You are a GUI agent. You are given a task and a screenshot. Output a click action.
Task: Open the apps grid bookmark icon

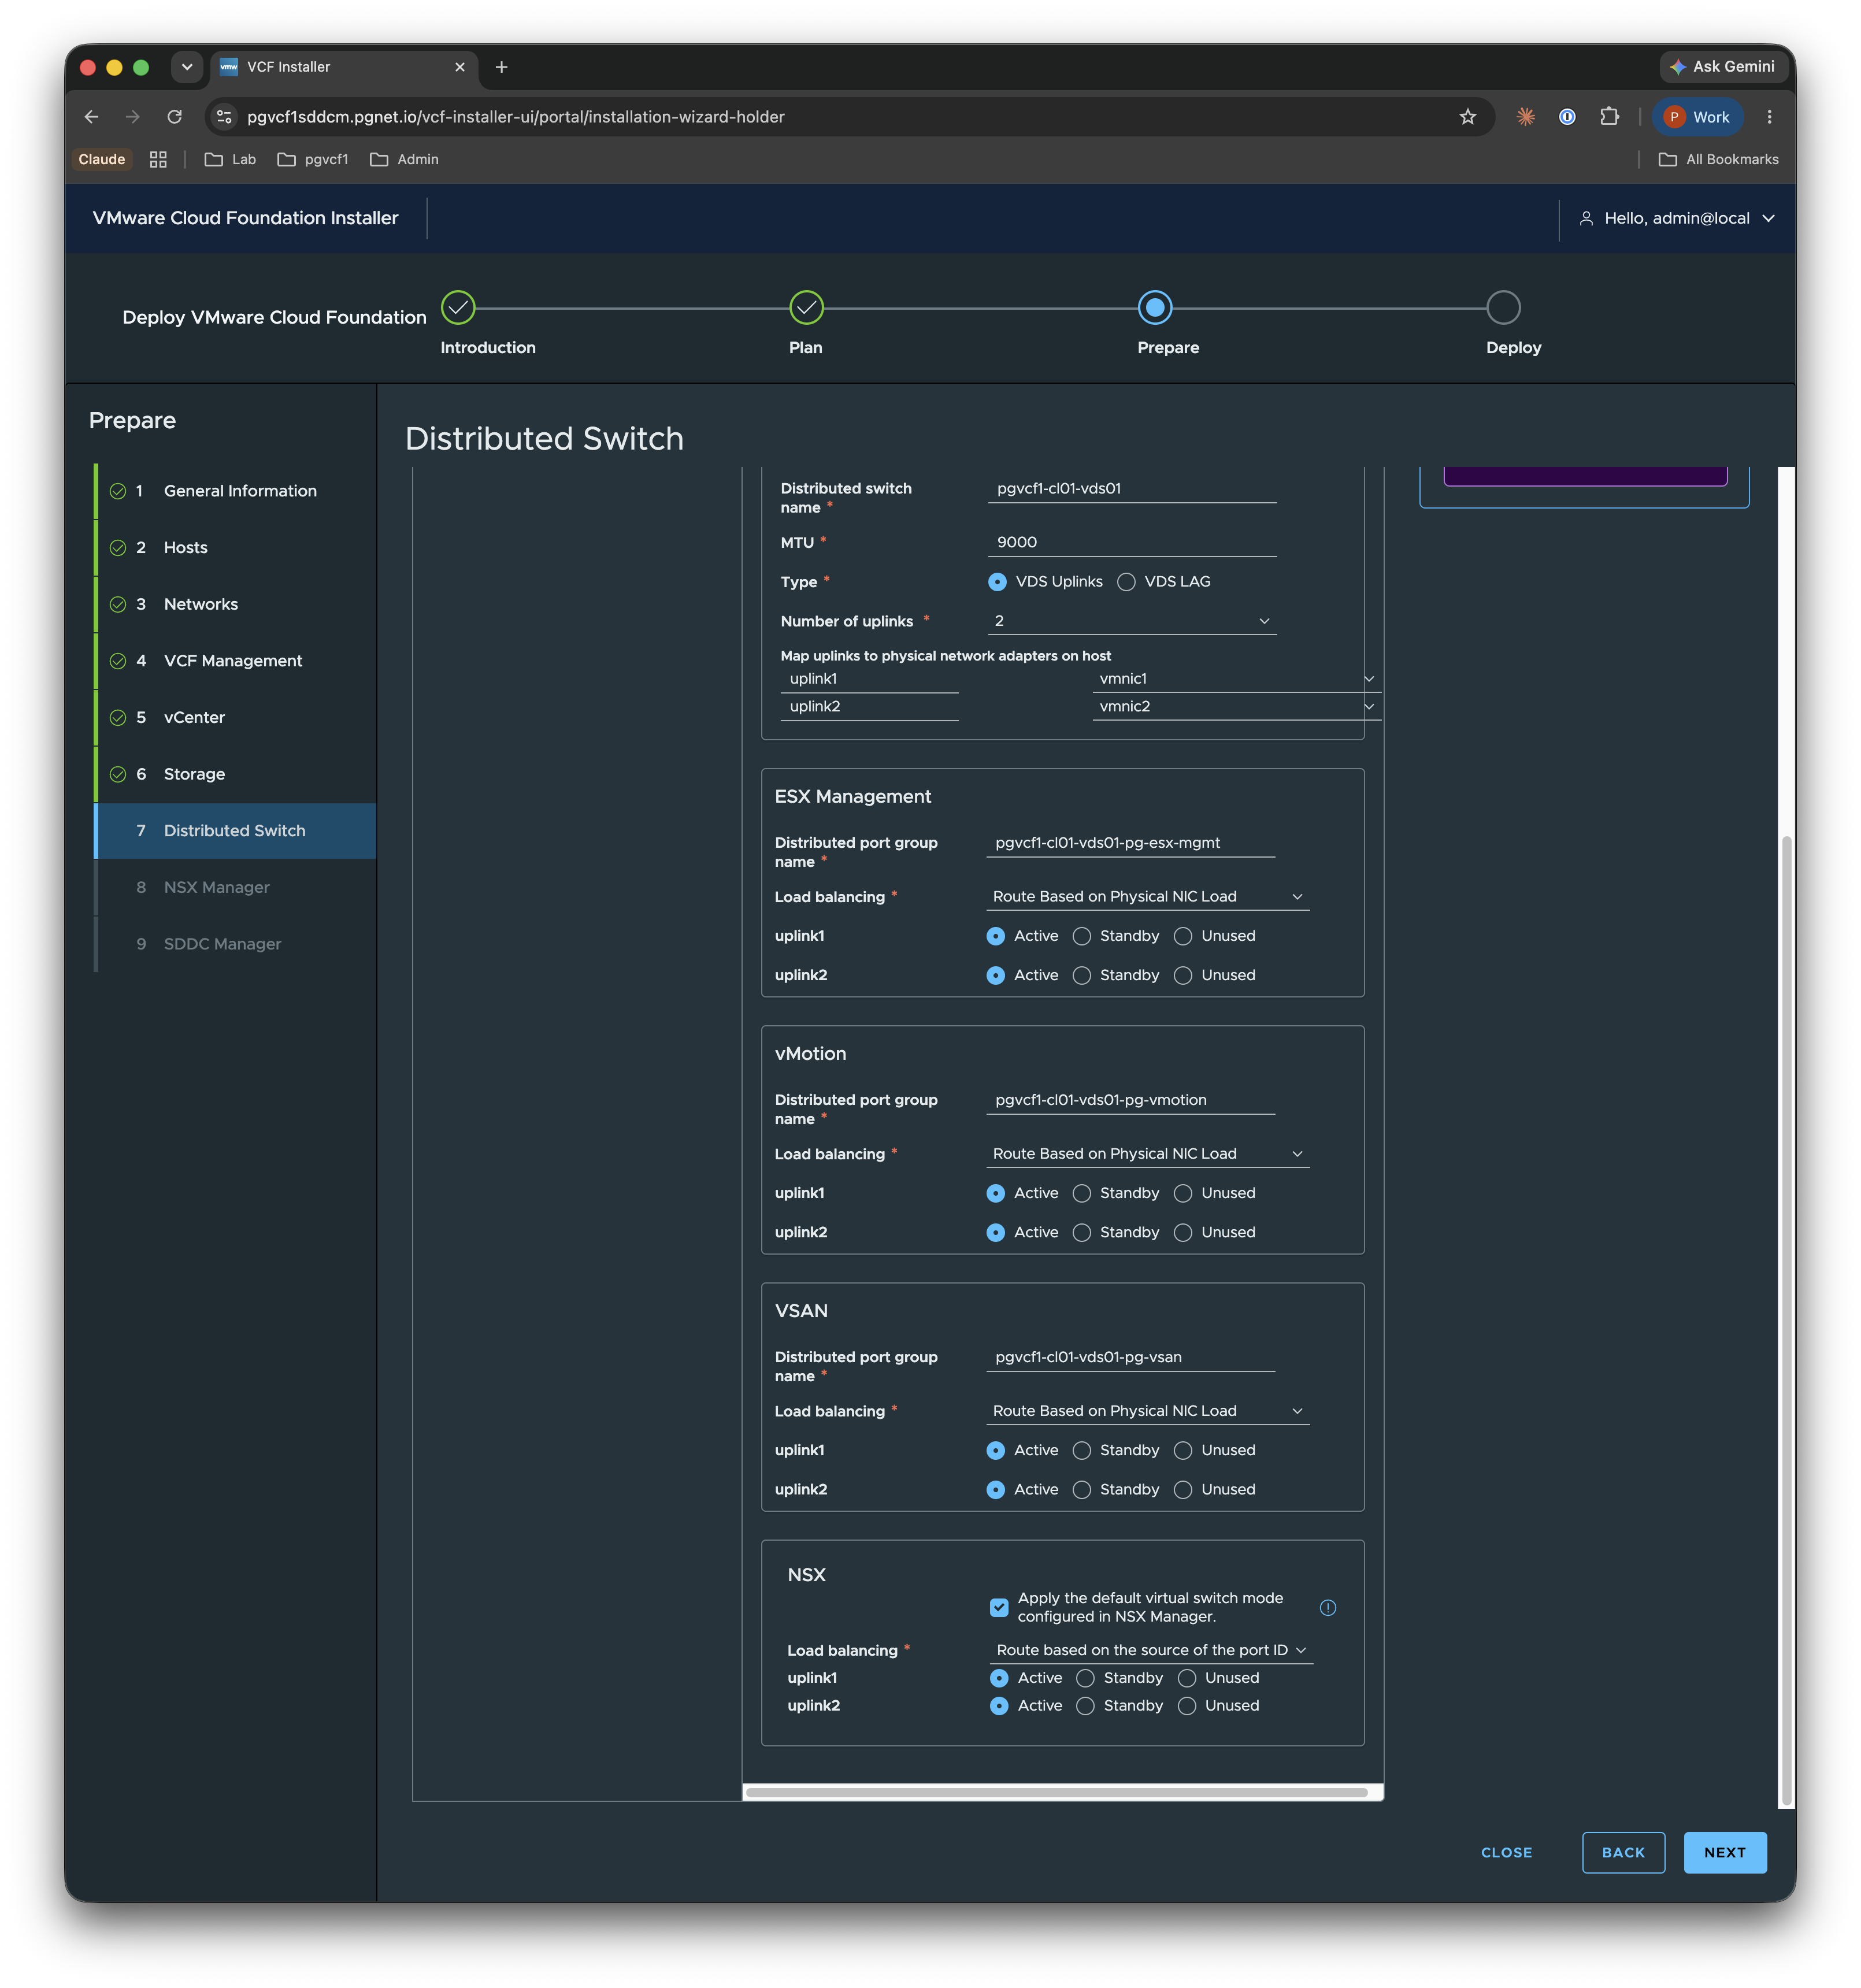pyautogui.click(x=158, y=159)
